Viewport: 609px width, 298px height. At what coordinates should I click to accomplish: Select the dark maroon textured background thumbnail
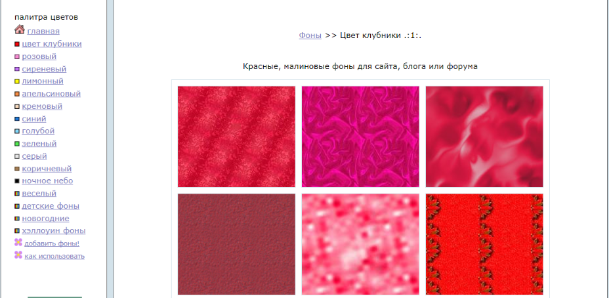pos(236,244)
